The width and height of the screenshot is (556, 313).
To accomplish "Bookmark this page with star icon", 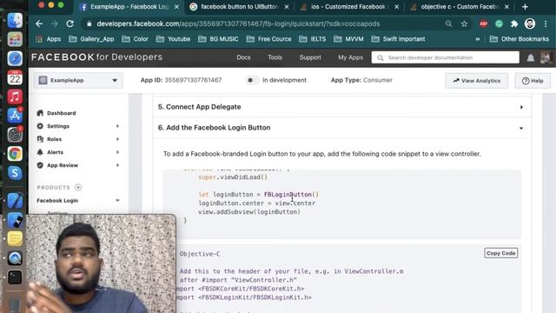I will pyautogui.click(x=464, y=23).
